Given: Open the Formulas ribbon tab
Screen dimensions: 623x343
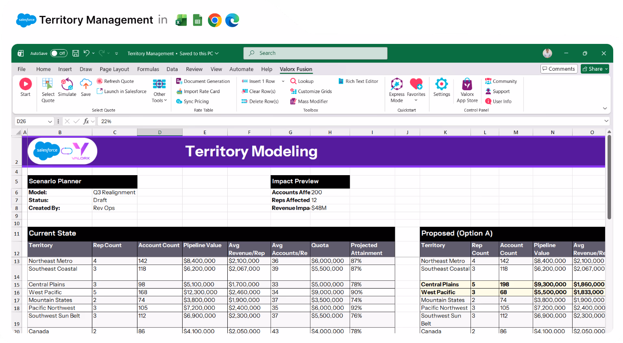Looking at the screenshot, I should pos(148,69).
